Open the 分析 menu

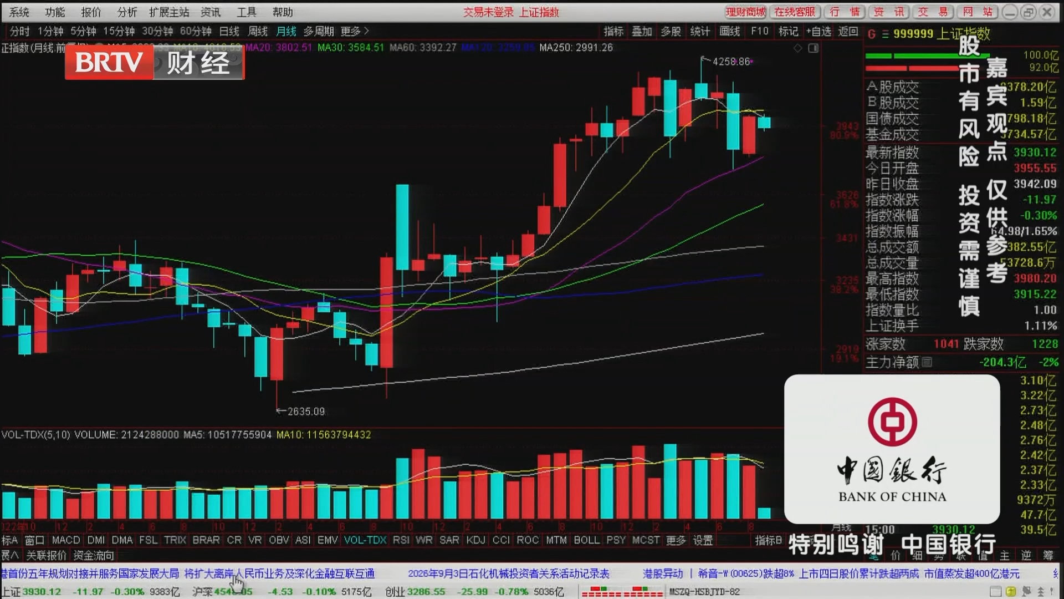127,12
